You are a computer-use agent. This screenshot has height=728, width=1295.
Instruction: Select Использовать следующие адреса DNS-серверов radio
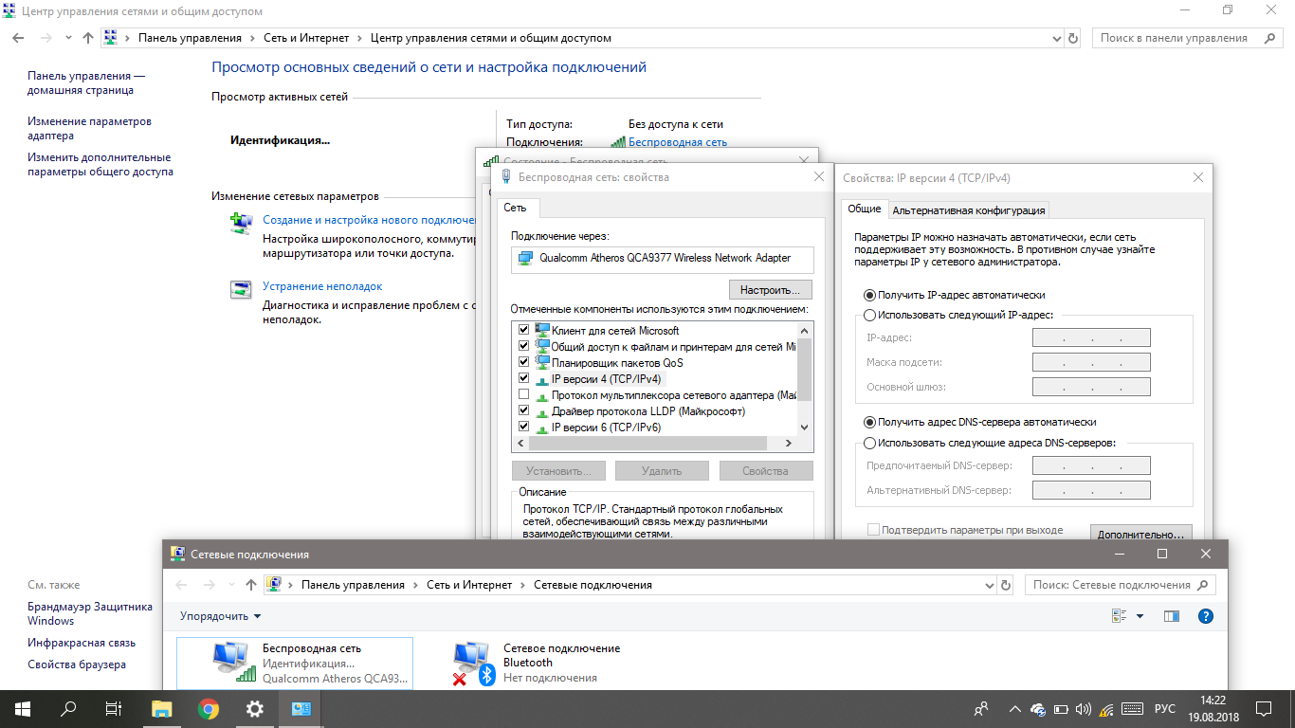pos(869,443)
